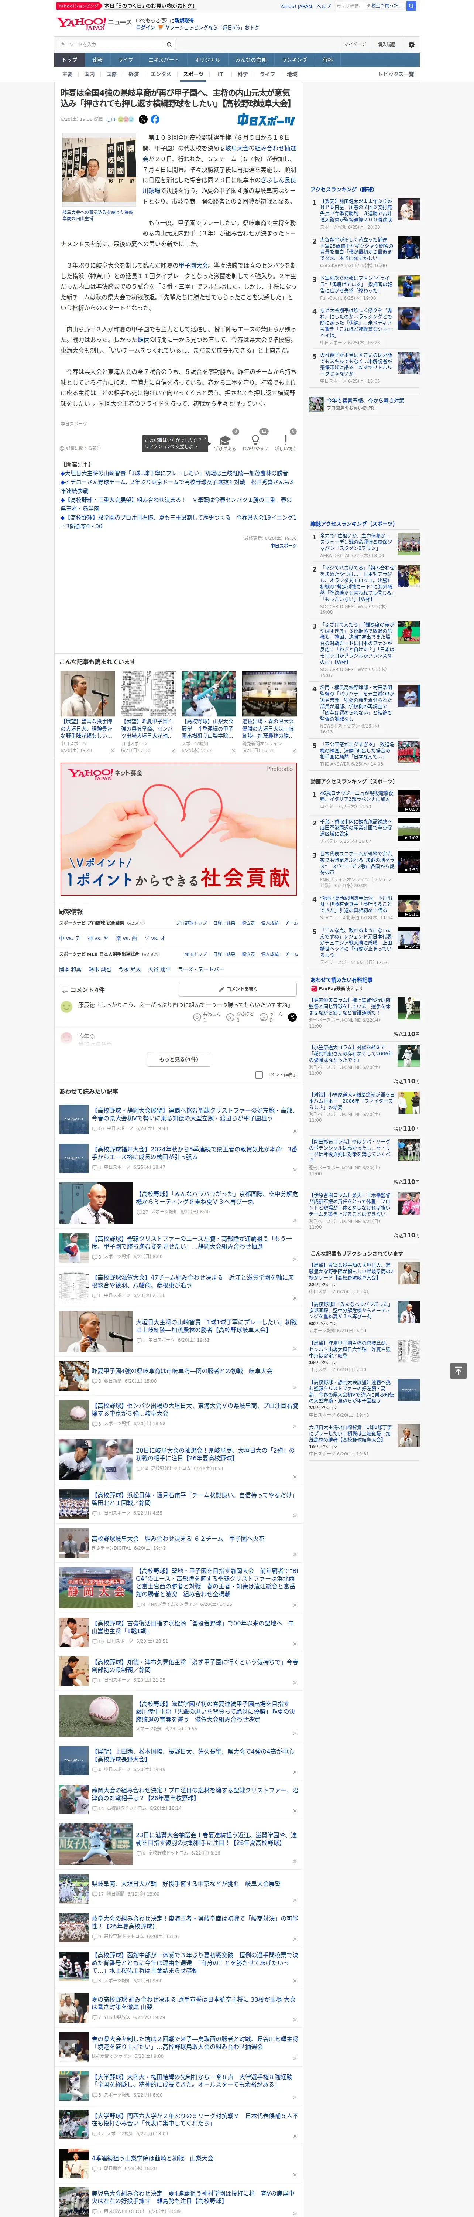Share the first comment on X

point(292,1017)
